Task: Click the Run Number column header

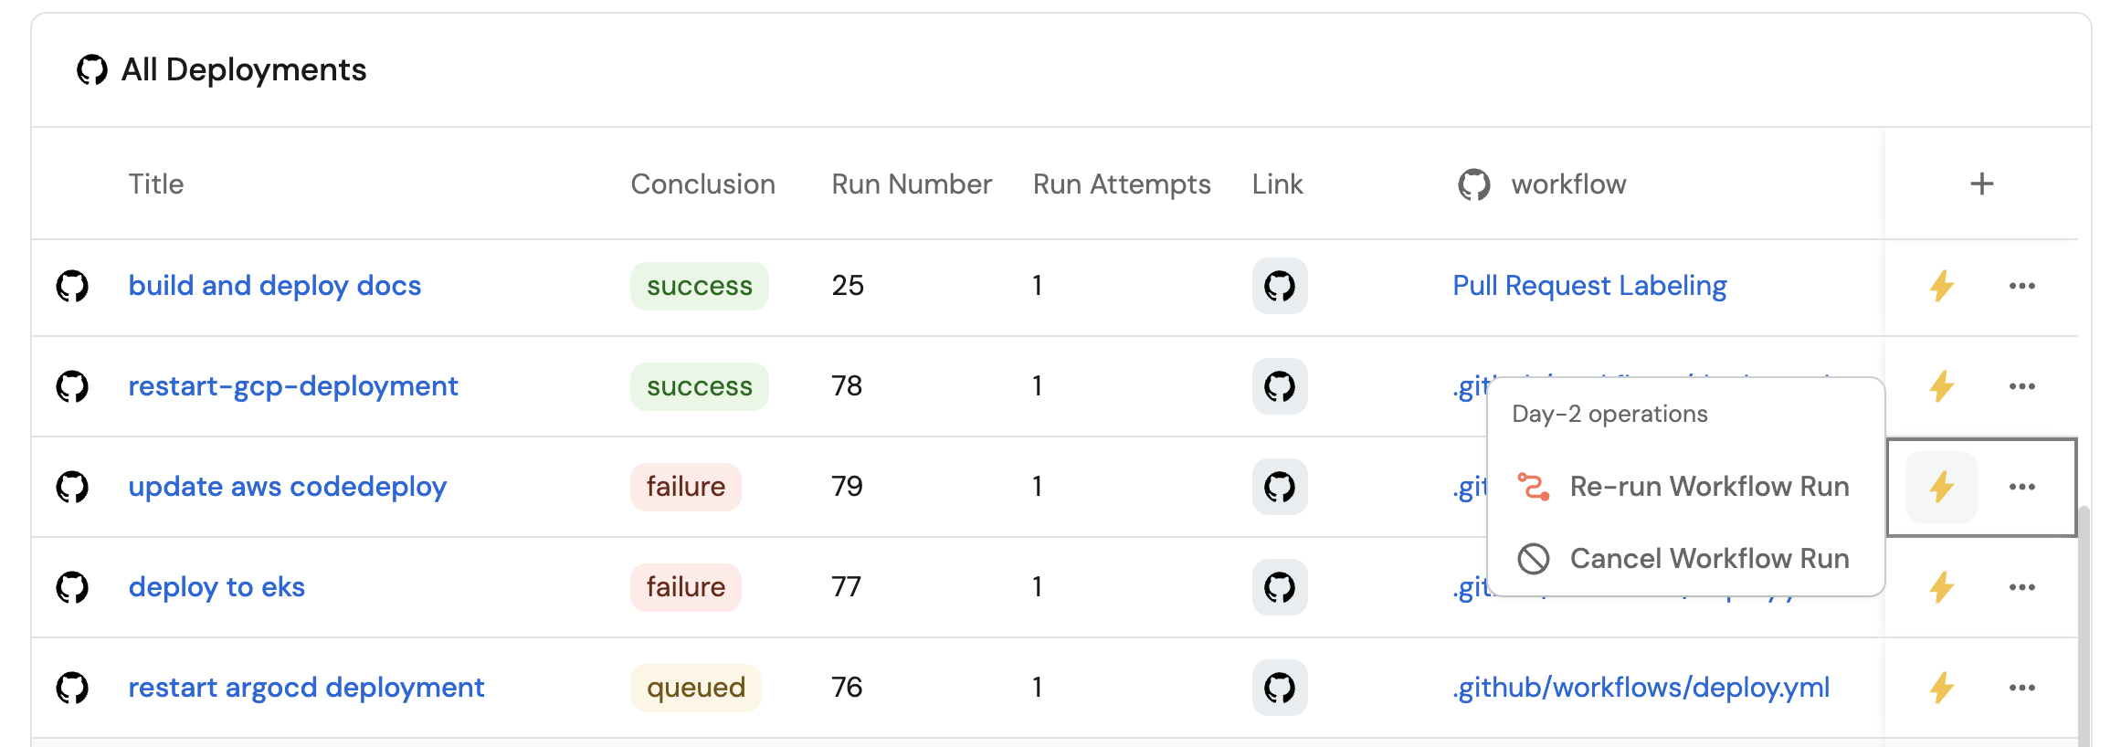Action: [x=911, y=184]
